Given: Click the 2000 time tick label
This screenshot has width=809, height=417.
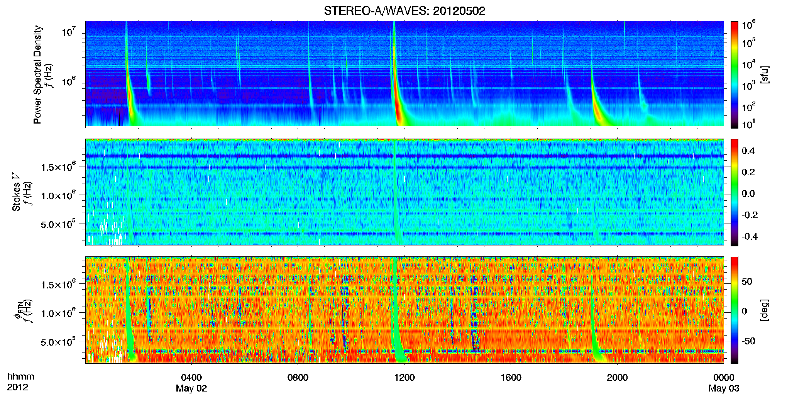Looking at the screenshot, I should [x=617, y=378].
